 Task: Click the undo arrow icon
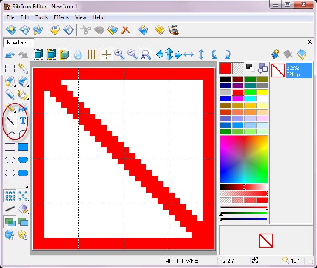click(x=10, y=54)
